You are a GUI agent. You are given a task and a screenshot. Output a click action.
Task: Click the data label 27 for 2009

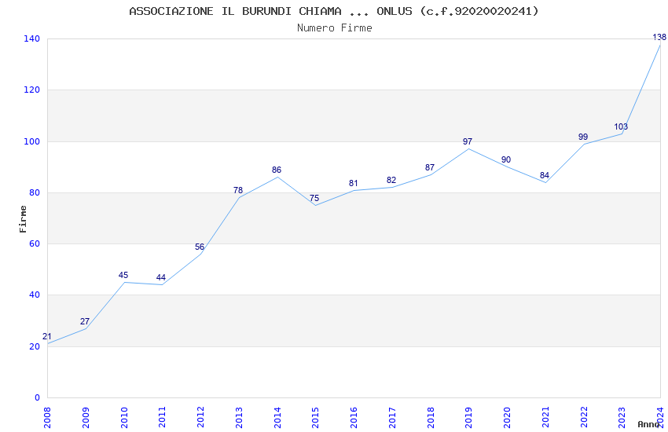pyautogui.click(x=85, y=321)
